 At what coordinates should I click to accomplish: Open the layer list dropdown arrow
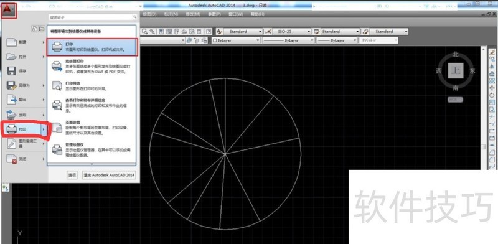[x=182, y=40]
